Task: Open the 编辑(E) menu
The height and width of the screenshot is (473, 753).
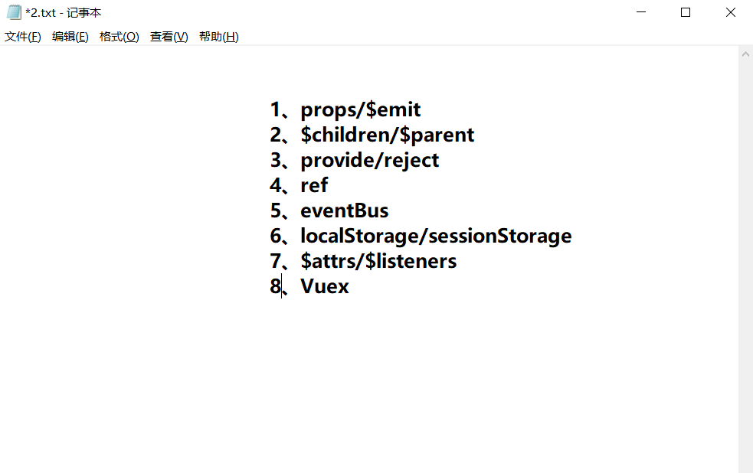Action: click(x=70, y=36)
